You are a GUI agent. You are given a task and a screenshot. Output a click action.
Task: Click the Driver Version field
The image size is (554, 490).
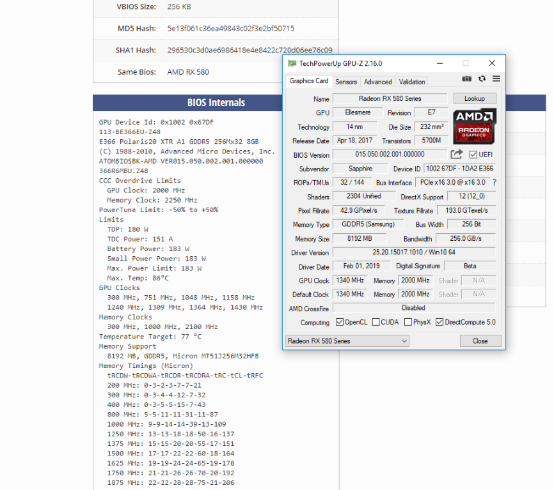(x=414, y=252)
